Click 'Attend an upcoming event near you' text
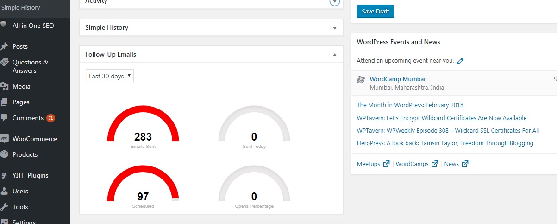The image size is (557, 224). [x=405, y=60]
